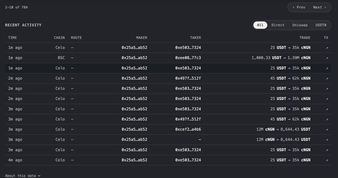The width and height of the screenshot is (338, 178).
Task: Click '12M cNGN → 8,644.43 USDT' in 0xcef2…a4b6 row
Action: [x=284, y=130]
